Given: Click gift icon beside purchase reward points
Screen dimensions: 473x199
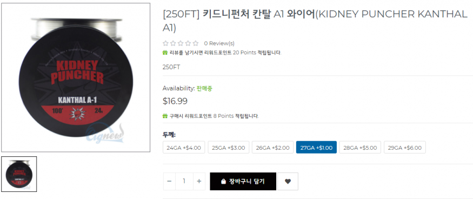Looking at the screenshot, I should pyautogui.click(x=165, y=116).
